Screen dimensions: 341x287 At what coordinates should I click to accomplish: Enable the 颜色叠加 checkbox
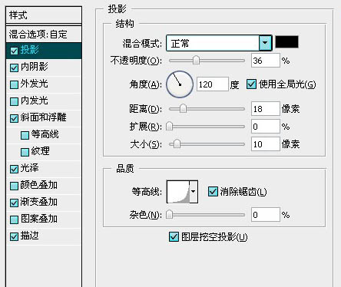point(14,186)
